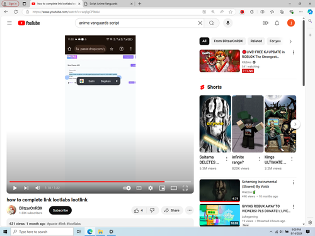Show the next Shorts with the arrow
This screenshot has width=315, height=236.
point(295,124)
